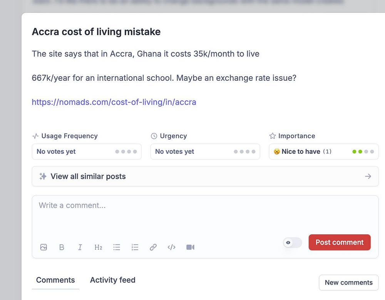Toggle bold formatting in comment editor

[62, 247]
